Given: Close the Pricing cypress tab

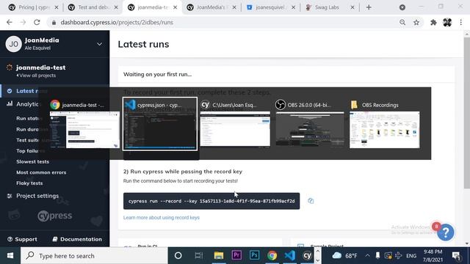Looking at the screenshot, I should click(57, 7).
